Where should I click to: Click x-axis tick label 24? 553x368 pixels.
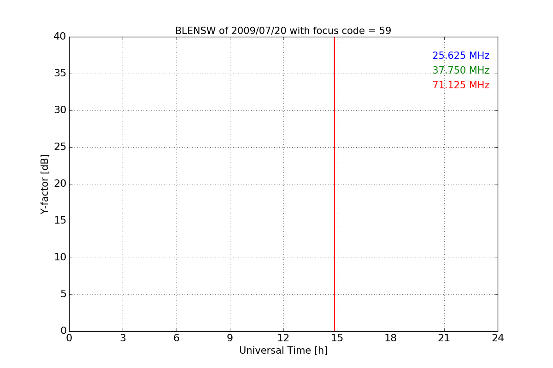pyautogui.click(x=498, y=338)
